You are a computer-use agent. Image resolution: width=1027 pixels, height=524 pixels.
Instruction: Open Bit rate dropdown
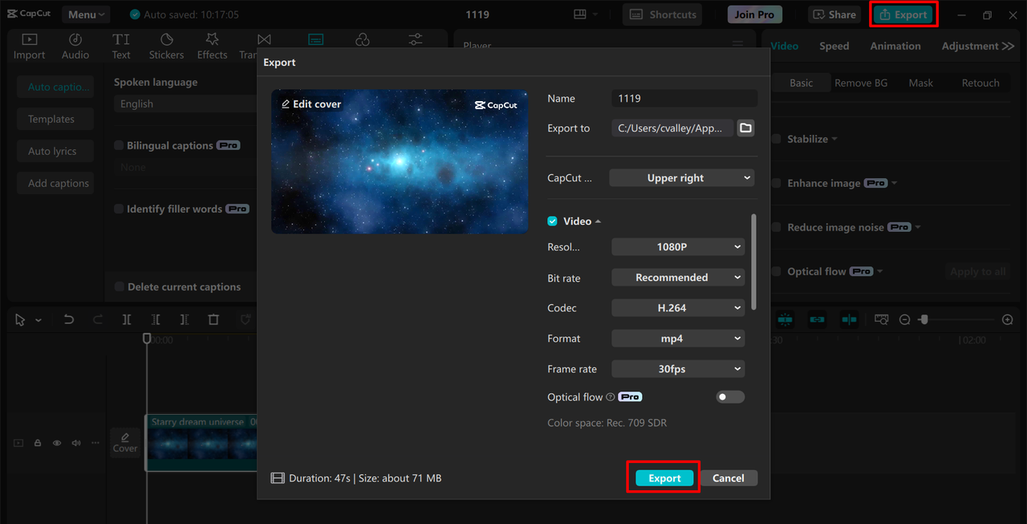pyautogui.click(x=678, y=278)
